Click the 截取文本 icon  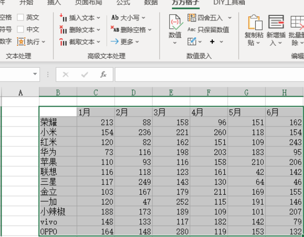(x=63, y=42)
